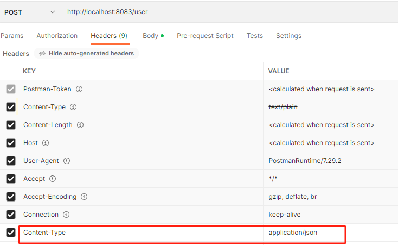Image resolution: width=398 pixels, height=245 pixels.
Task: Open the Settings tab
Action: pos(288,36)
